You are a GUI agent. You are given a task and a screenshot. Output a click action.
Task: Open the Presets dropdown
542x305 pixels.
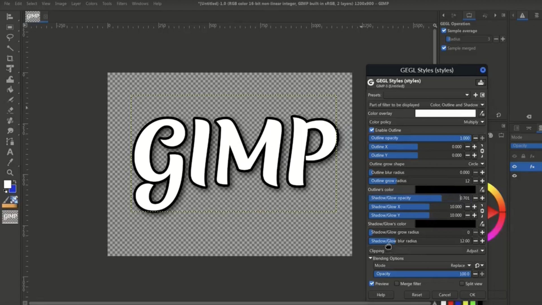[x=427, y=95]
